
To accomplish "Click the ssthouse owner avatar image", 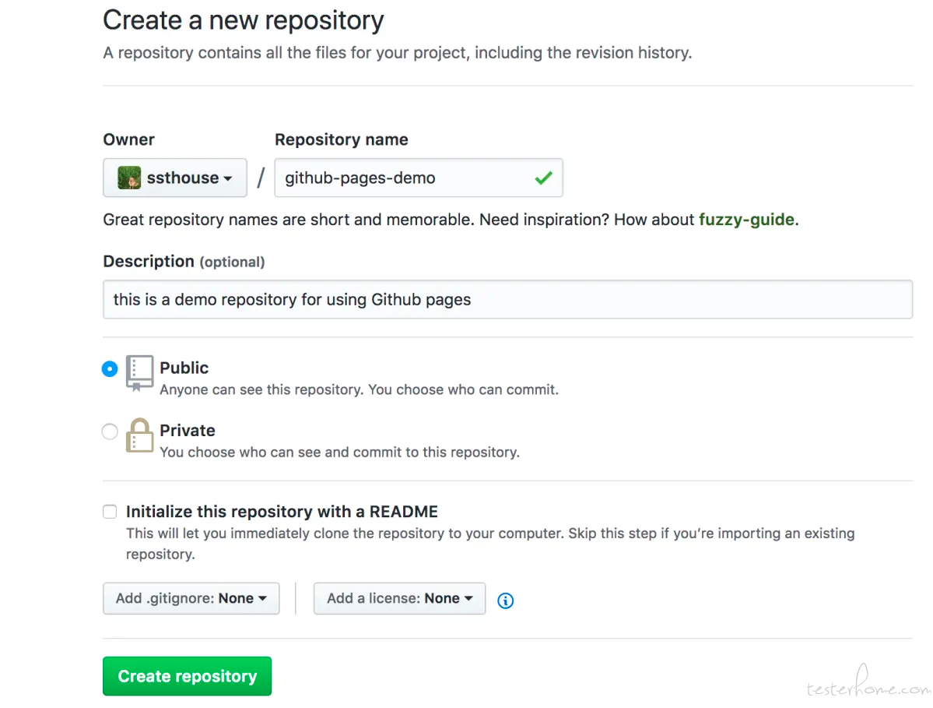I will click(x=129, y=178).
